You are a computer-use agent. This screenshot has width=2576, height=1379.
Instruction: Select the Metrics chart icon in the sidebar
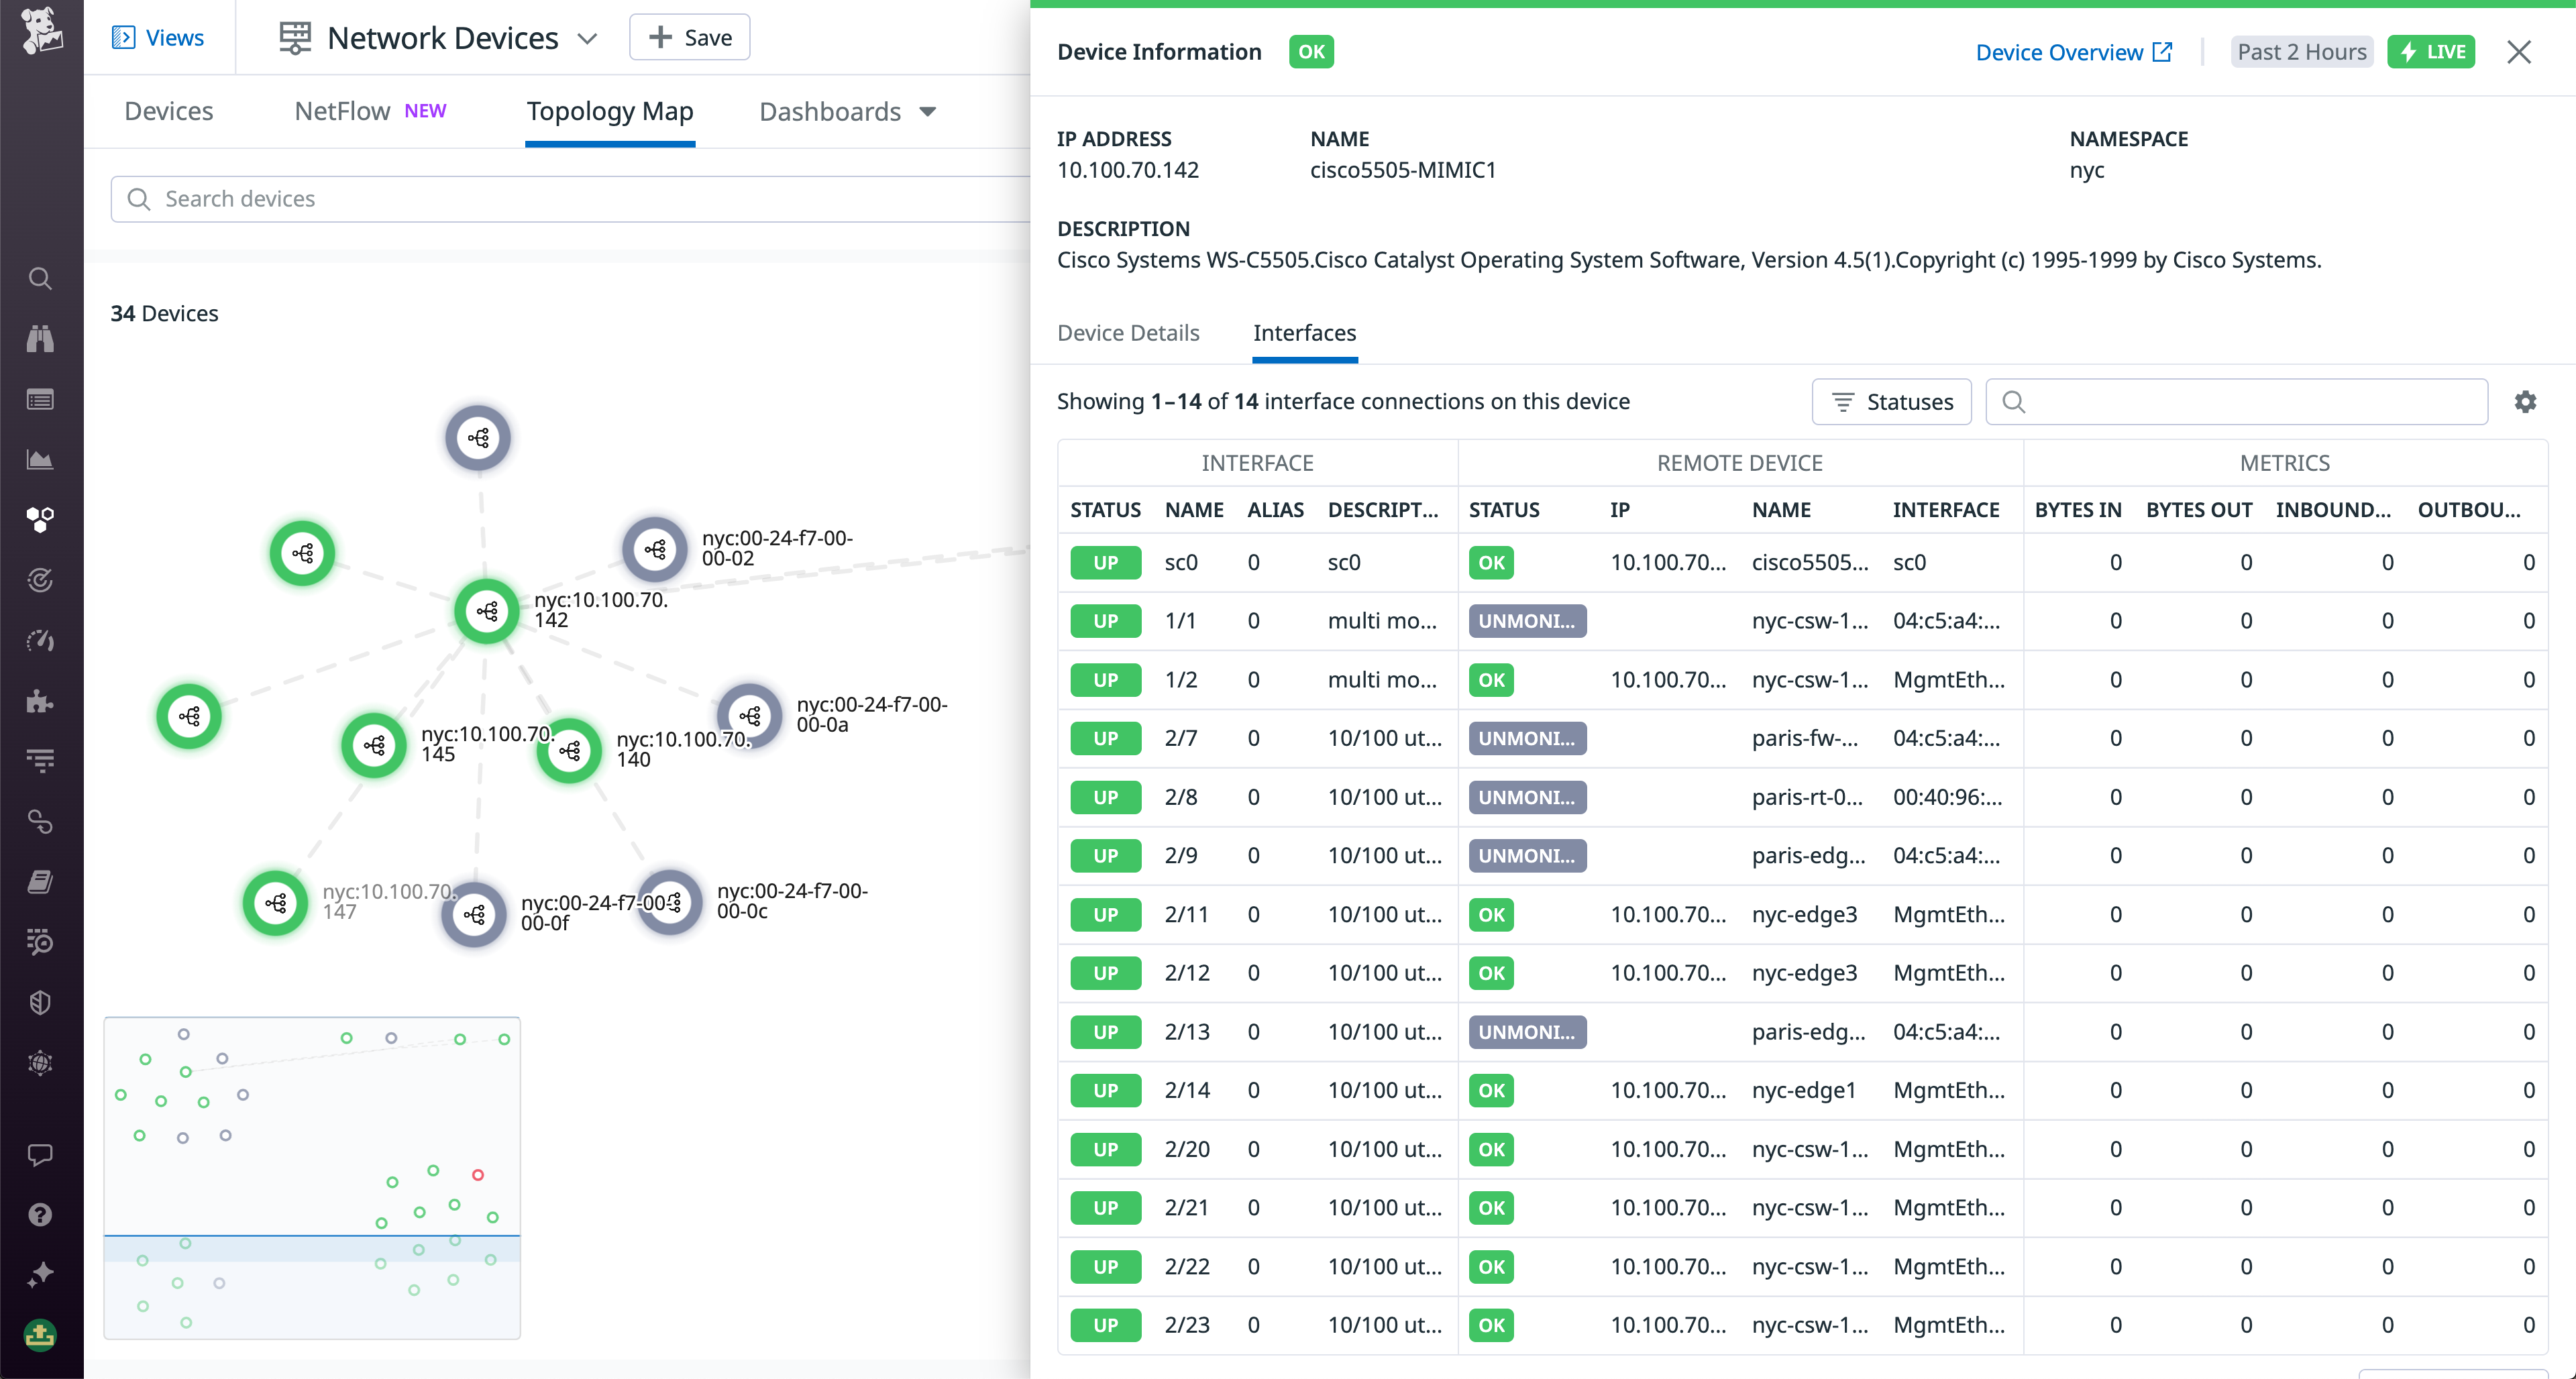pos(40,459)
